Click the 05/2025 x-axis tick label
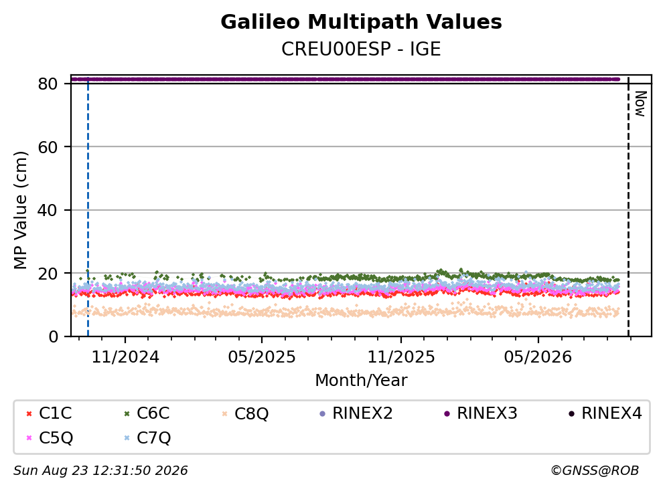 (262, 357)
